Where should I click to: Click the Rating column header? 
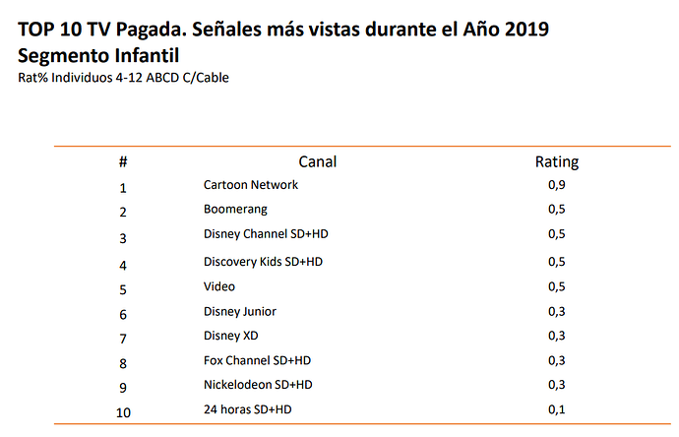pos(557,162)
